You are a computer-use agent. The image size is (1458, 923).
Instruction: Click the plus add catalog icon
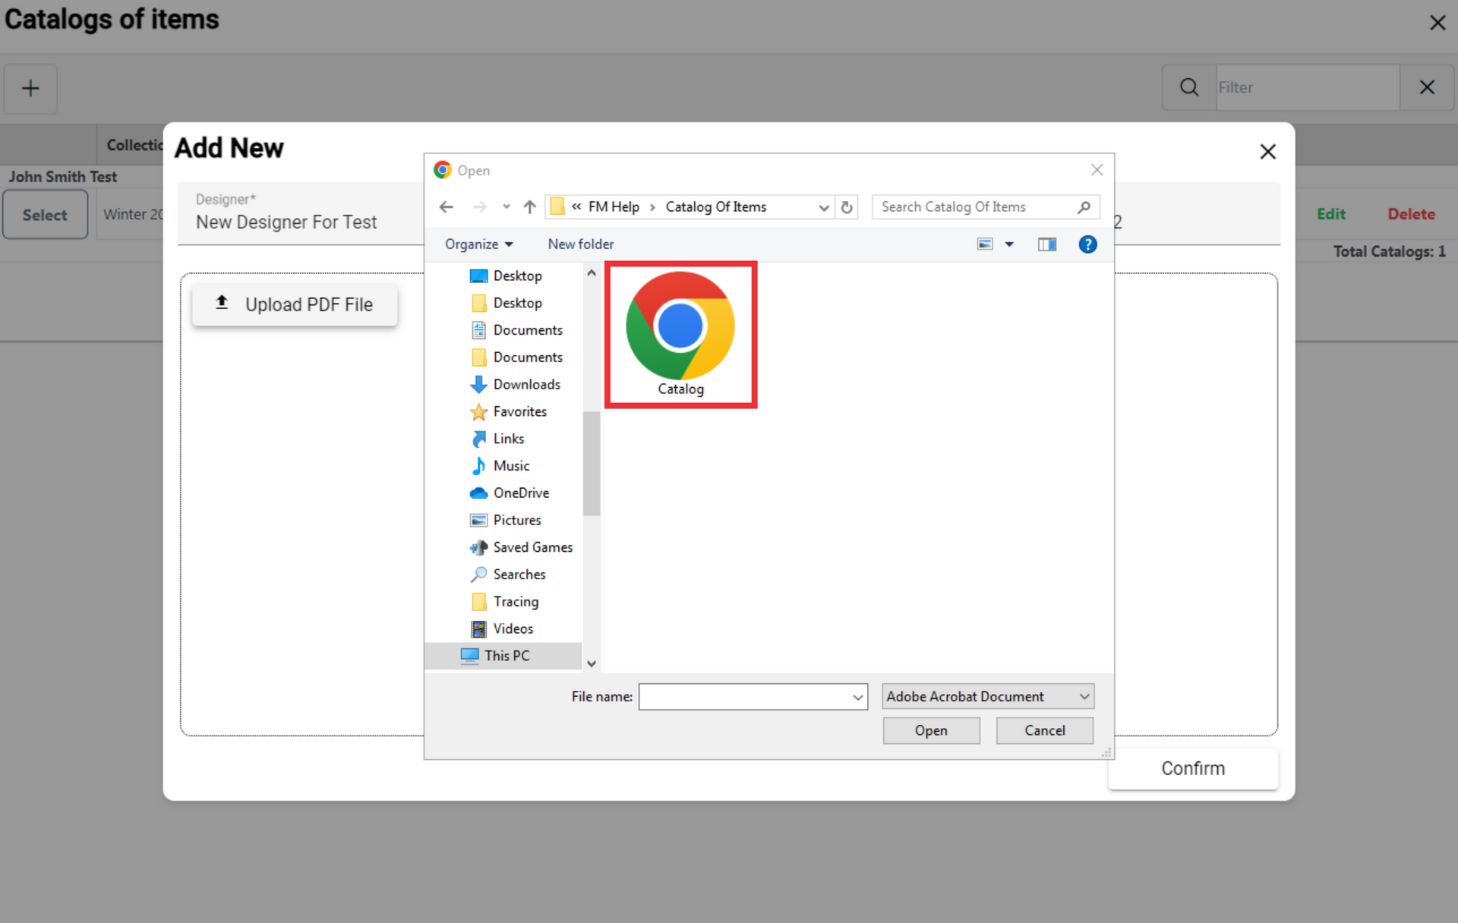click(x=30, y=88)
